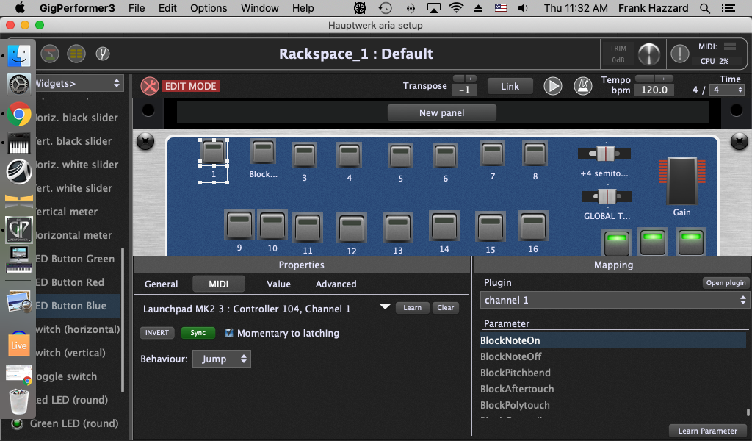
Task: Click the MIDI Clear button
Action: (x=446, y=307)
